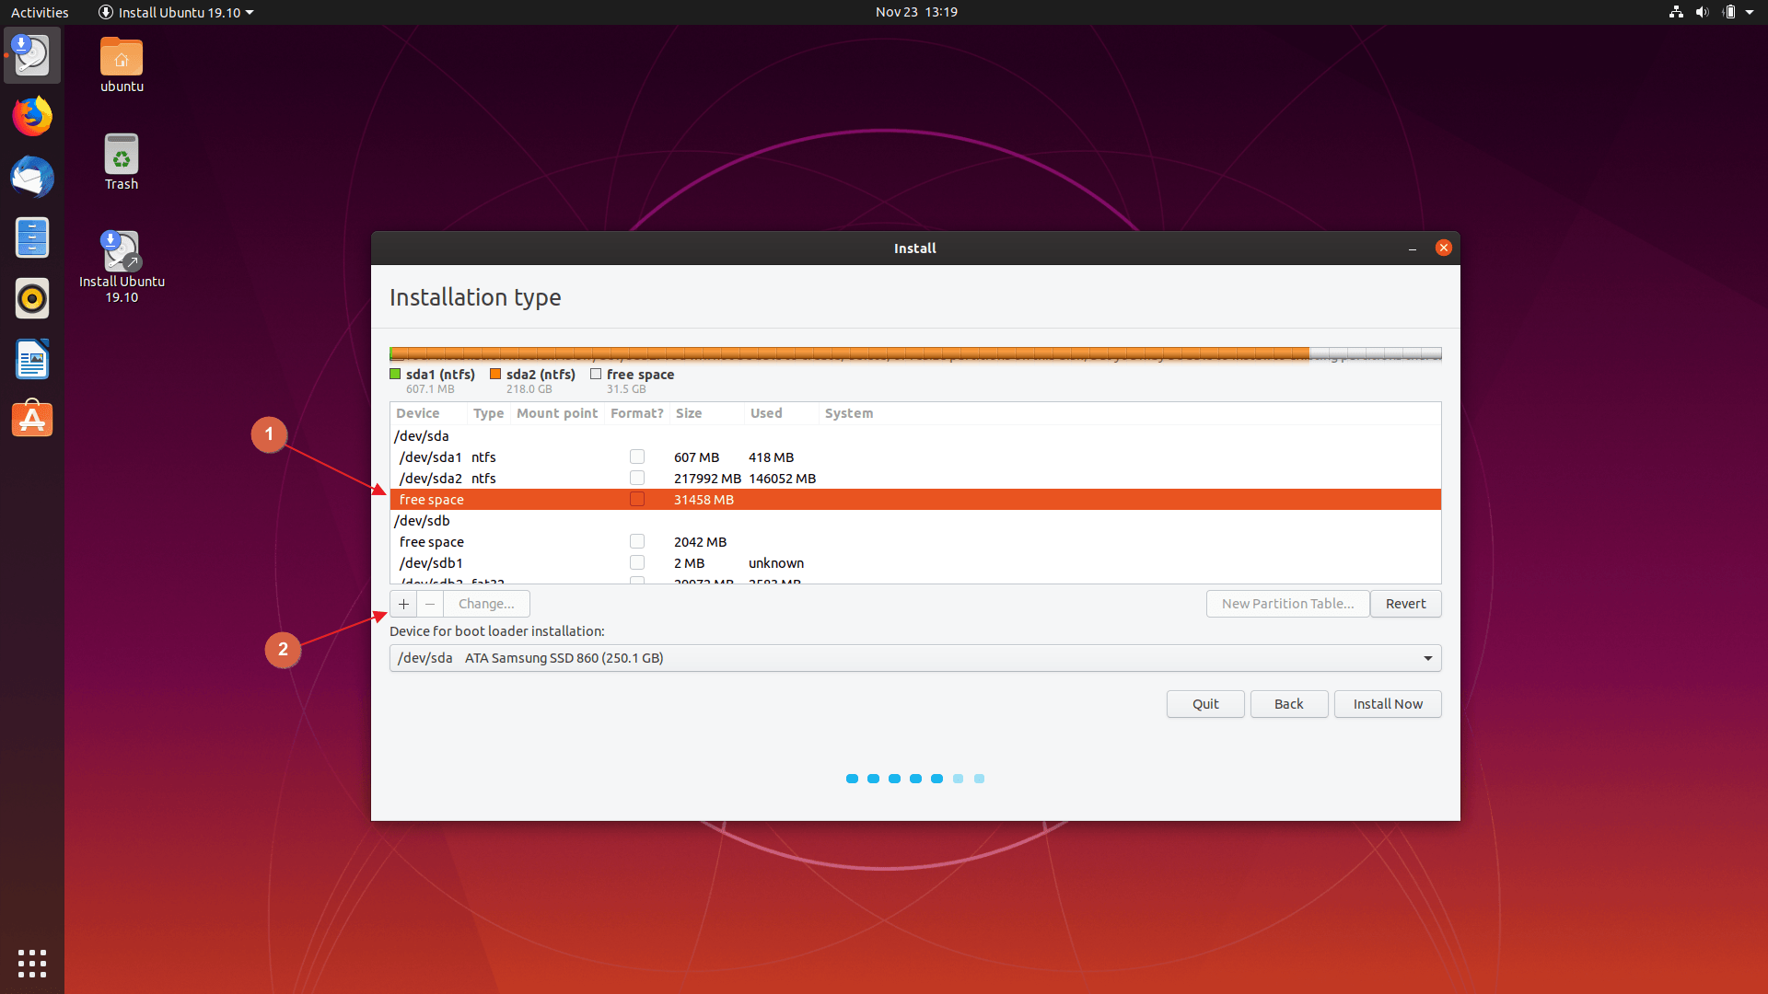Screen dimensions: 1768x994
Task: Open the Install Ubuntu 19.10 app menu
Action: [x=175, y=12]
